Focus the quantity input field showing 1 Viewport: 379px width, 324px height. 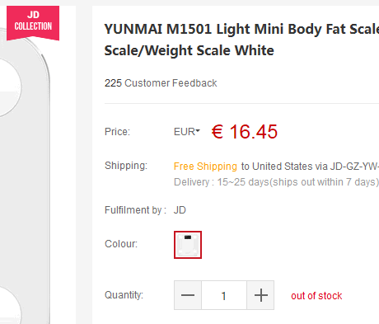click(x=224, y=295)
